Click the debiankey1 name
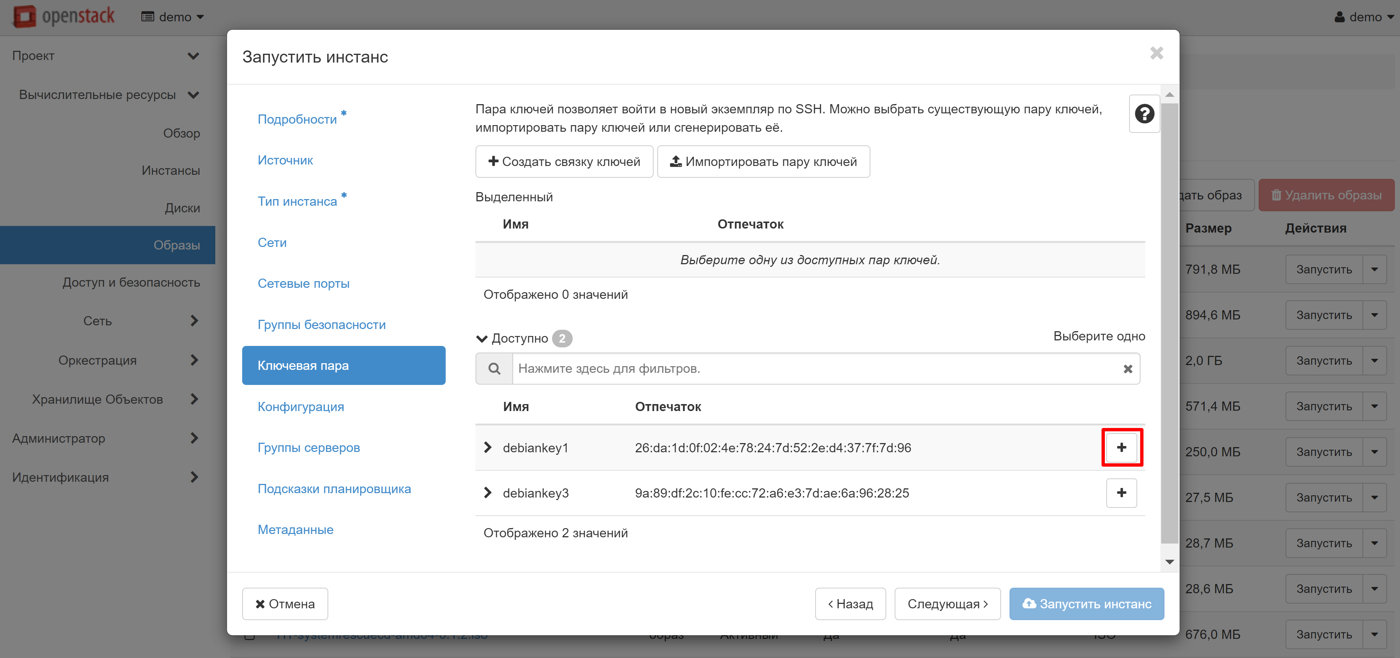The width and height of the screenshot is (1400, 658). [x=535, y=448]
